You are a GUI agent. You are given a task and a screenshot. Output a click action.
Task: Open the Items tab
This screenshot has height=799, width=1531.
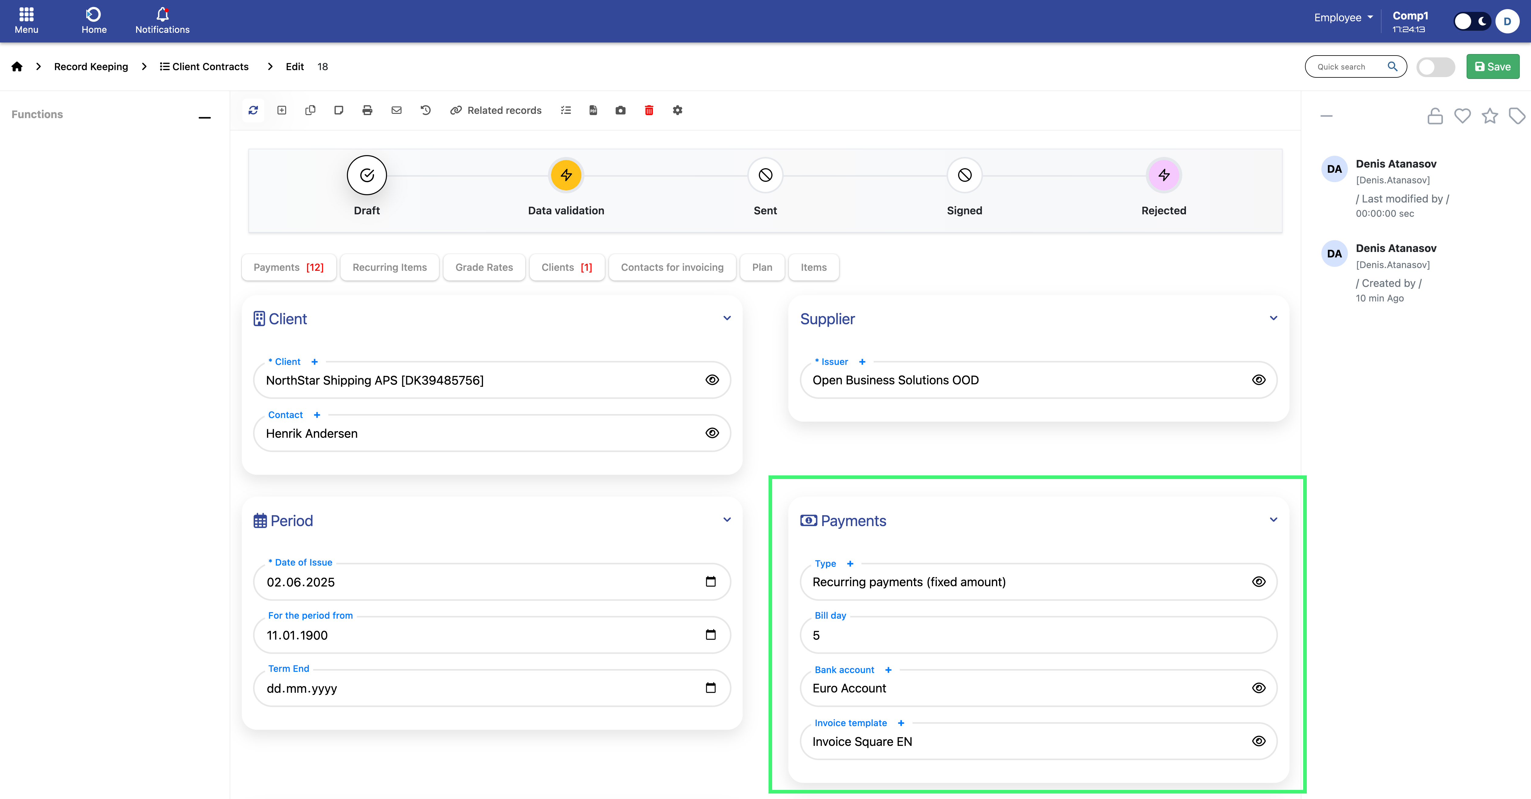pos(813,267)
